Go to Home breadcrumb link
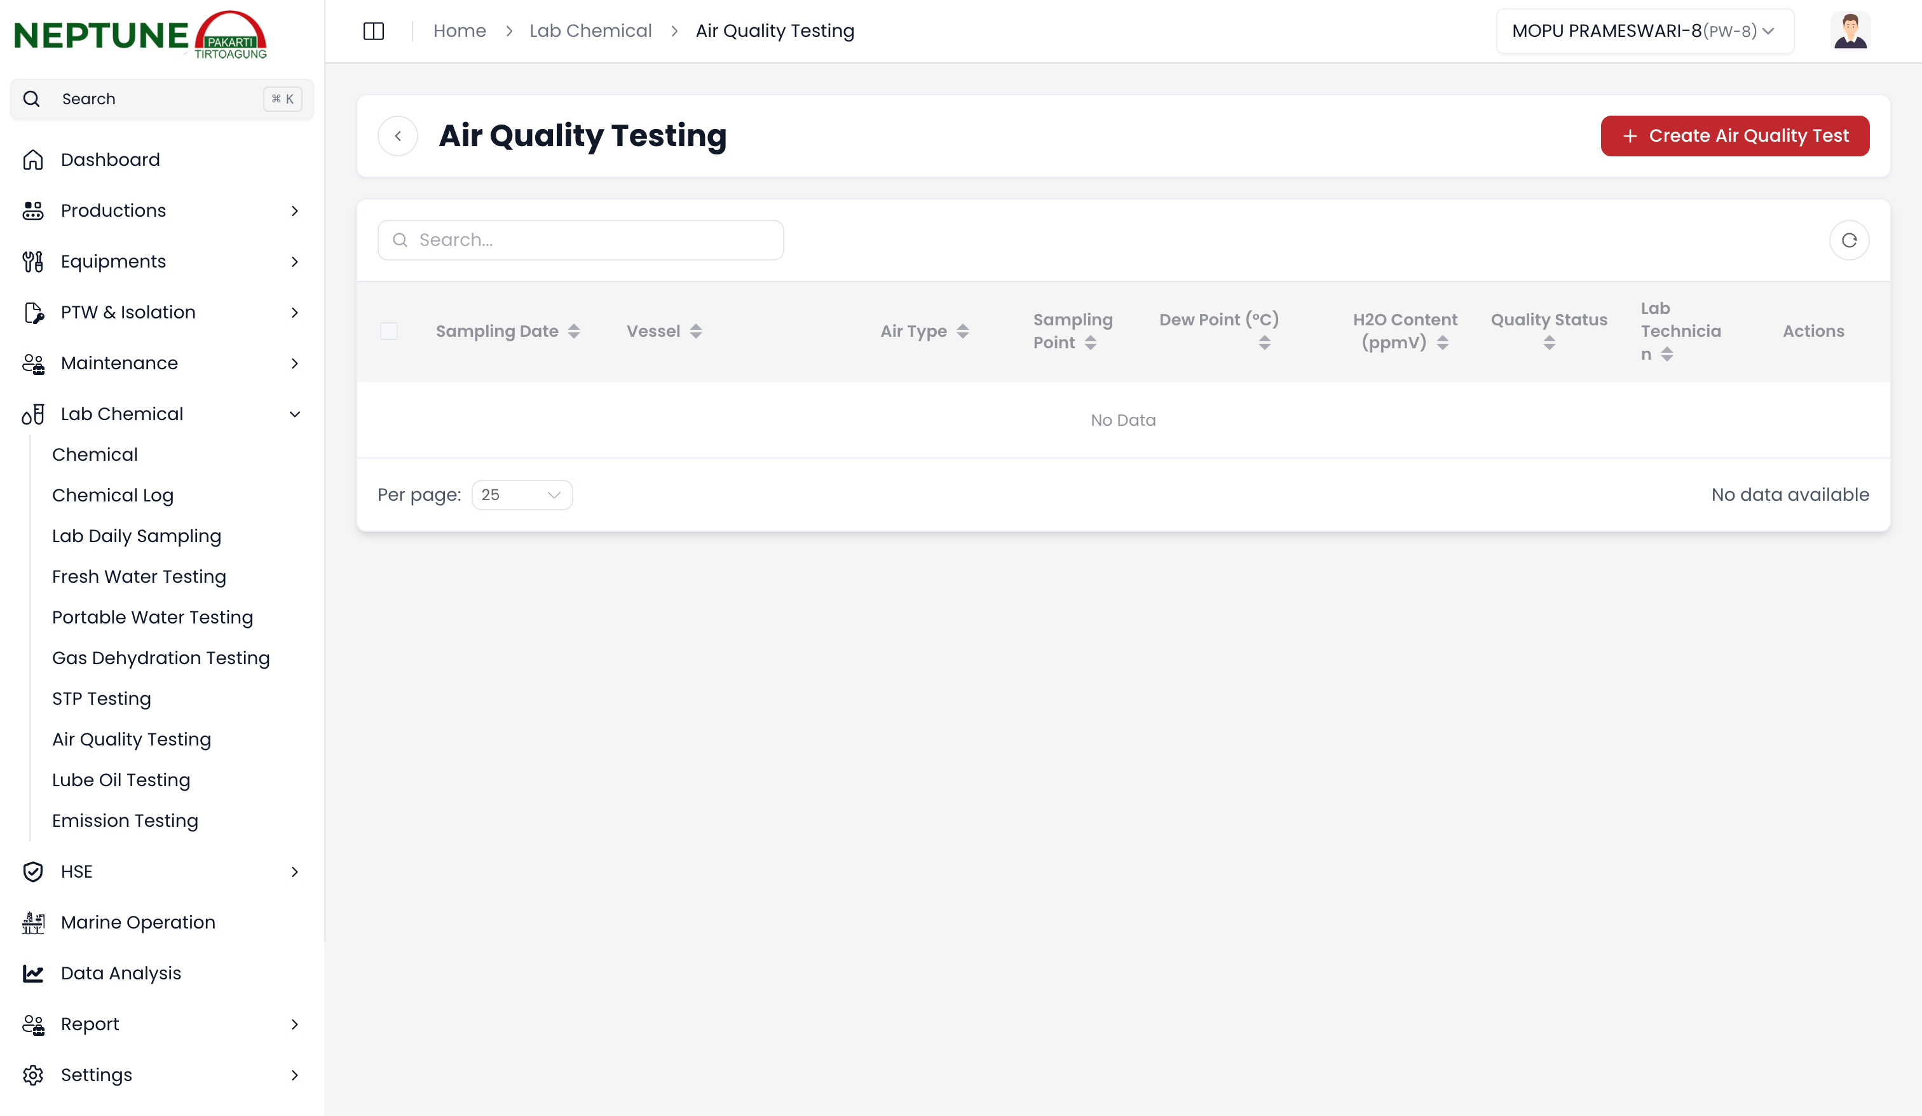 coord(459,31)
